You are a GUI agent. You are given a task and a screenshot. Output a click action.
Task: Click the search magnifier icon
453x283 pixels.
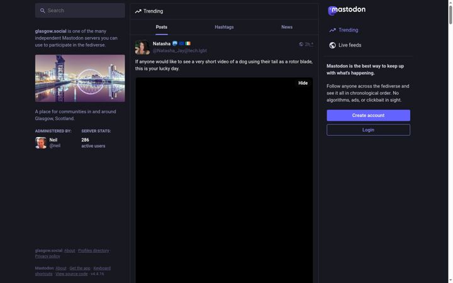(x=43, y=11)
